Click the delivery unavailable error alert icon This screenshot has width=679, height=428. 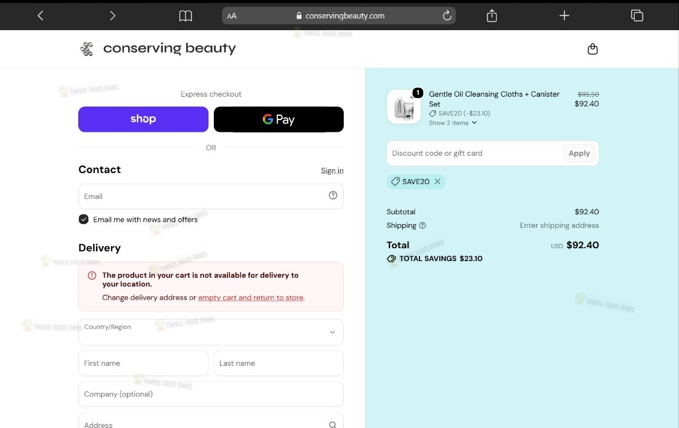92,275
